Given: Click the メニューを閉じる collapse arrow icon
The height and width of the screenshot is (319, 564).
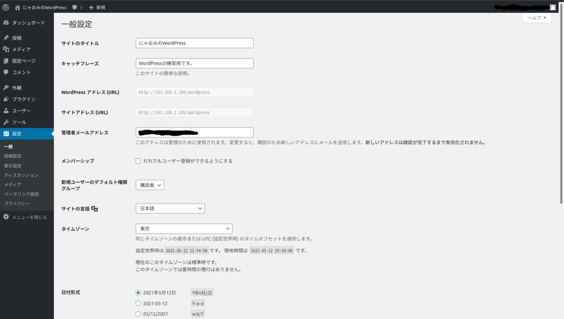Looking at the screenshot, I should 6,217.
